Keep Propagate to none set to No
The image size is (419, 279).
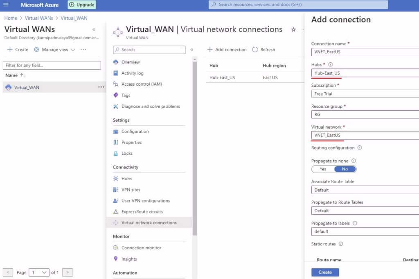(x=344, y=169)
